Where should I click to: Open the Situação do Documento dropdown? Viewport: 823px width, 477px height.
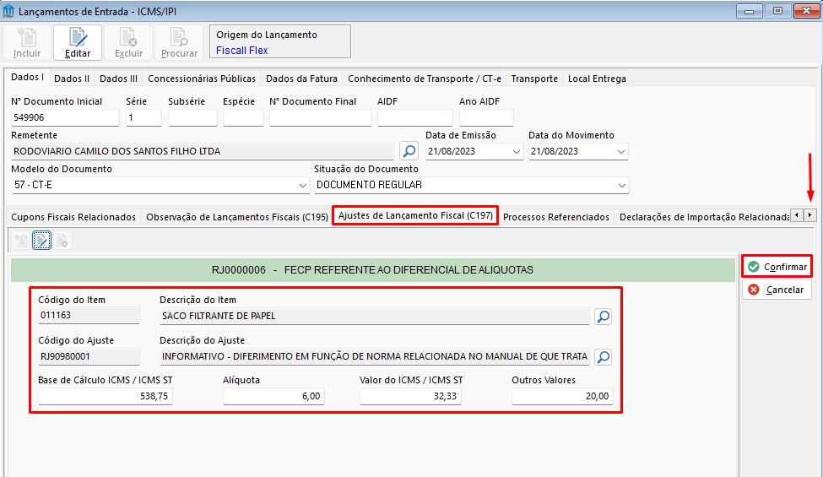point(622,185)
